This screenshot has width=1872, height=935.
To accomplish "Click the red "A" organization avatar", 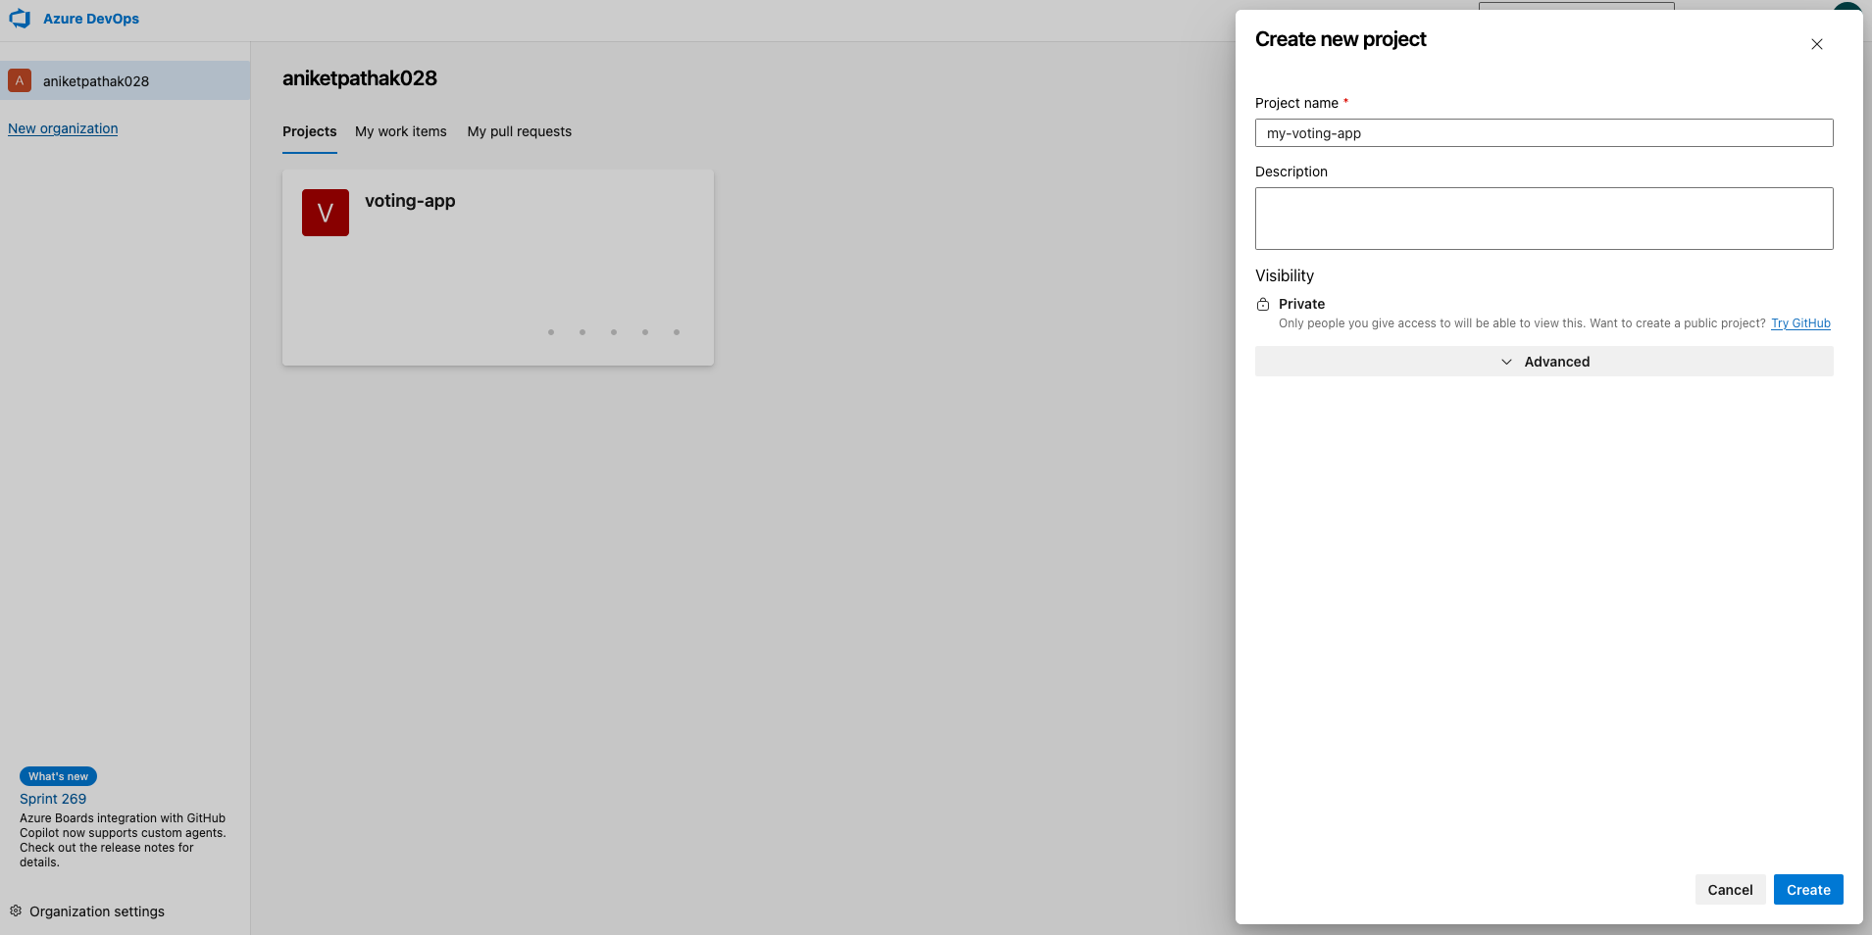I will click(20, 80).
